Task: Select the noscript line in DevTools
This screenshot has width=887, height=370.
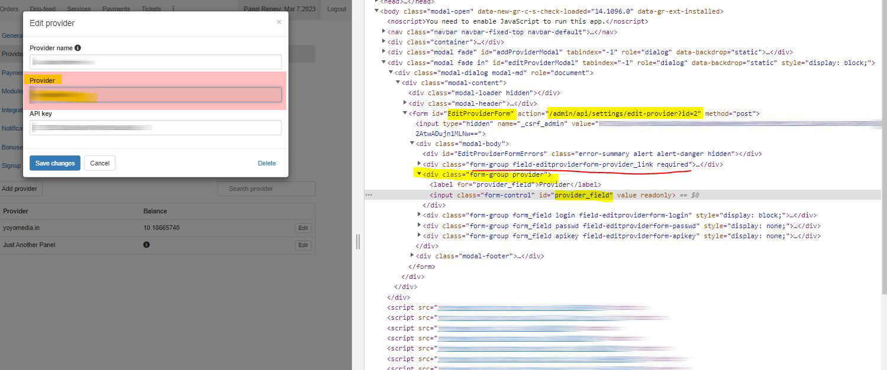Action: pyautogui.click(x=518, y=21)
